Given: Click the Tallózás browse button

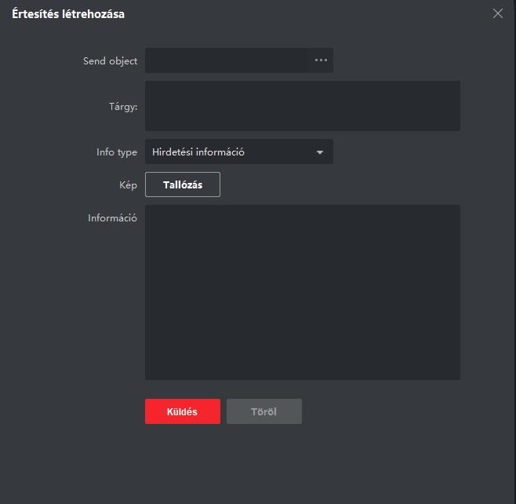Looking at the screenshot, I should tap(183, 184).
